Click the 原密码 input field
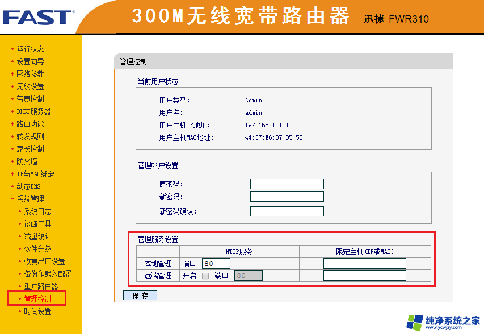 click(287, 184)
